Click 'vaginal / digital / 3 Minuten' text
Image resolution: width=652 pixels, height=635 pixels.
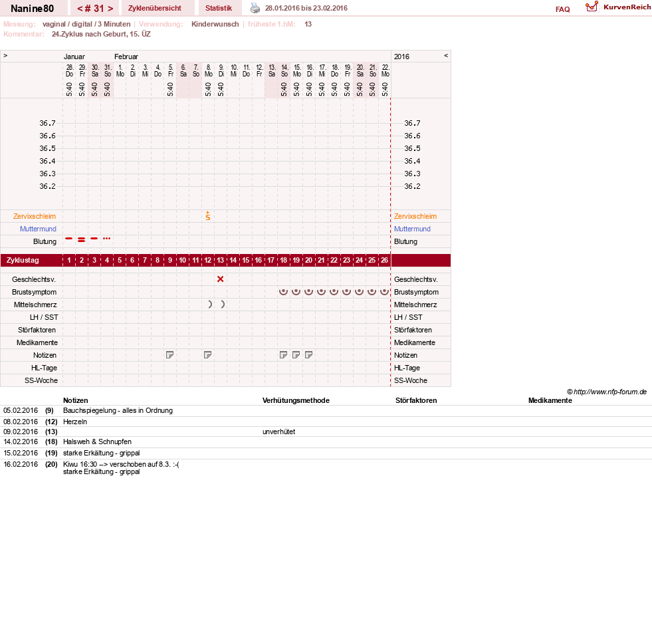(86, 24)
